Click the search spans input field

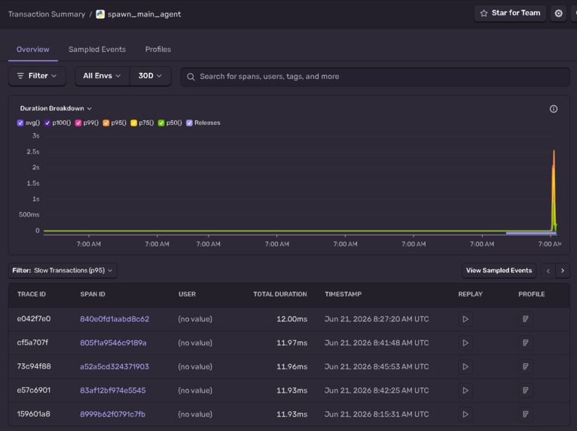[x=375, y=77]
